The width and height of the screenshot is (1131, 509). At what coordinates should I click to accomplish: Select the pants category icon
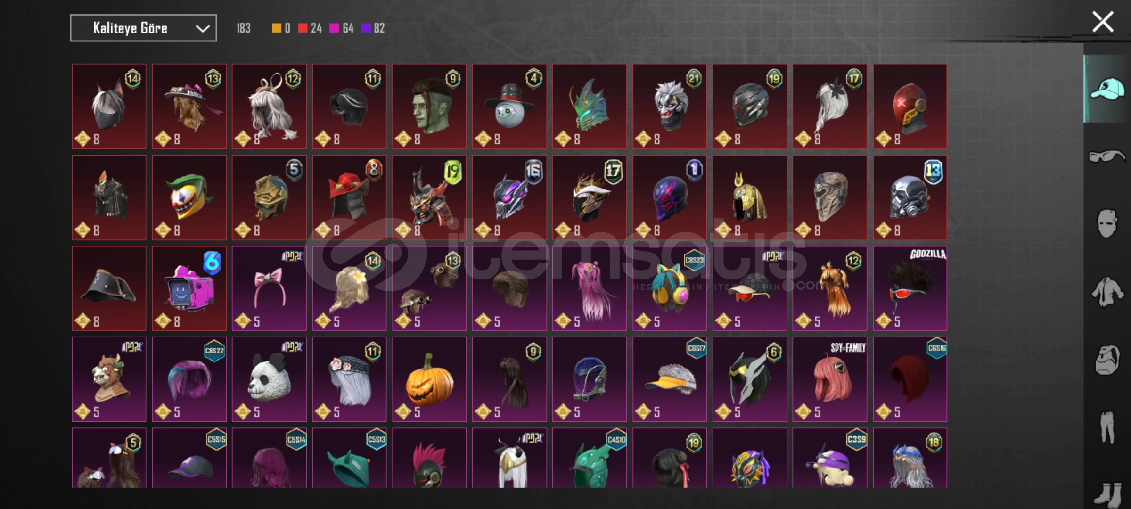click(1107, 427)
